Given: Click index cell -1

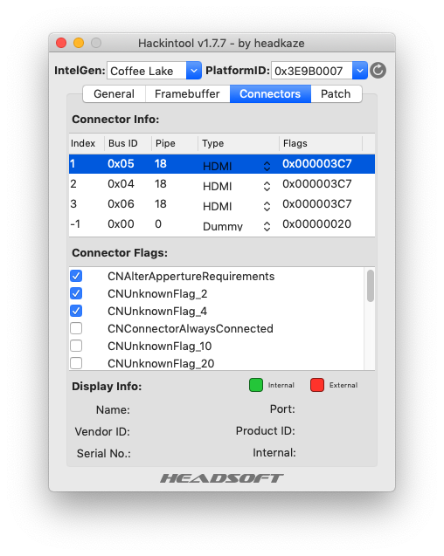Looking at the screenshot, I should [x=75, y=224].
